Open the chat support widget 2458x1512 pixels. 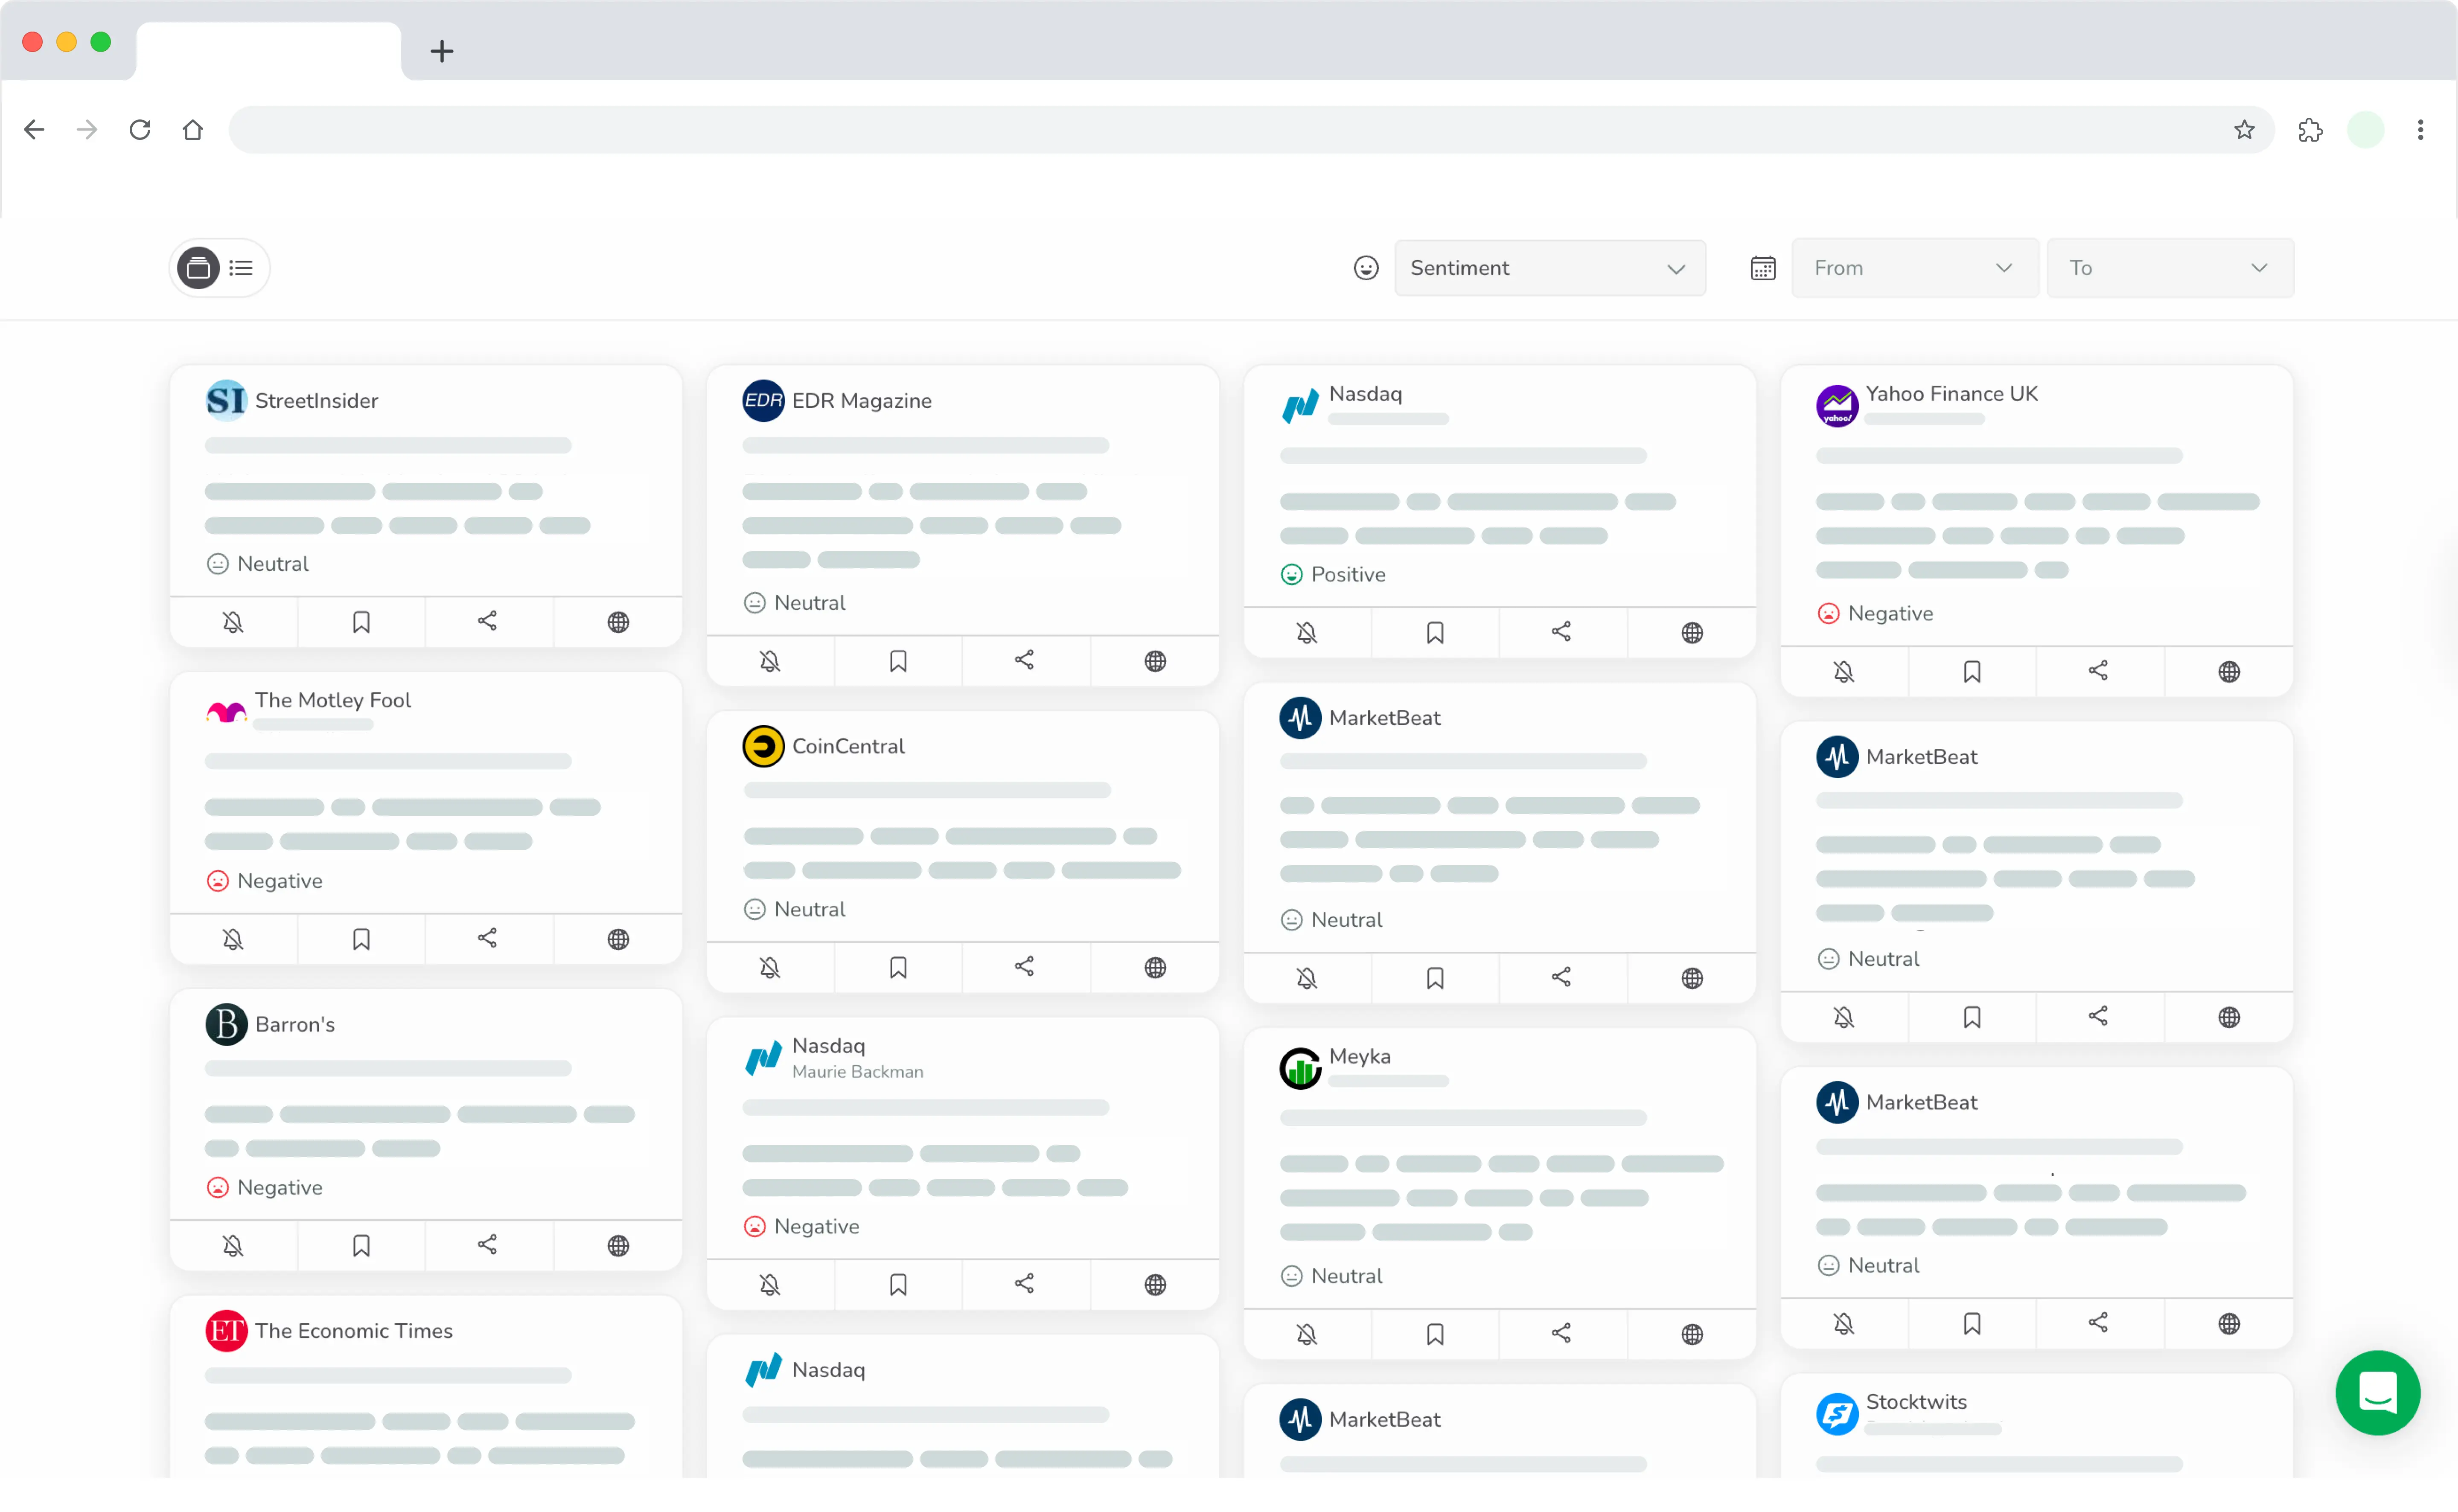(x=2378, y=1393)
